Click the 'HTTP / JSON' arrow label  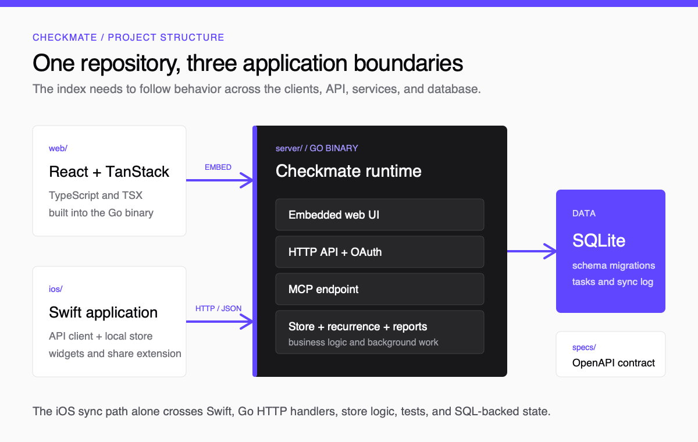pyautogui.click(x=219, y=308)
